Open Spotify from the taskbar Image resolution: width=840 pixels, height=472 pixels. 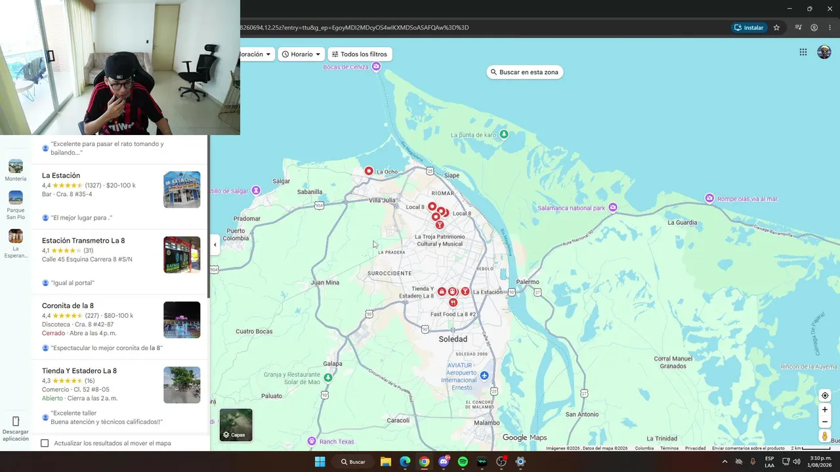coord(463,462)
